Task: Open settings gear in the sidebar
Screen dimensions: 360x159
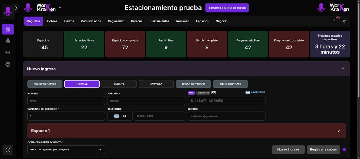Action: [x=8, y=64]
